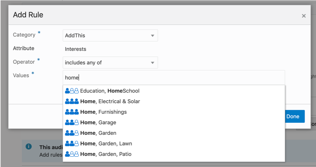The height and width of the screenshot is (167, 316).
Task: Click audience size icon beside Education, HomeSchool
Action: (72, 91)
